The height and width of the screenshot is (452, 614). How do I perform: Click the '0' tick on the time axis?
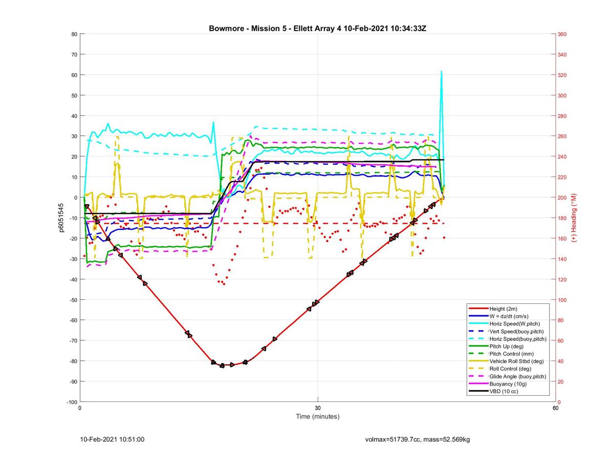coord(80,408)
